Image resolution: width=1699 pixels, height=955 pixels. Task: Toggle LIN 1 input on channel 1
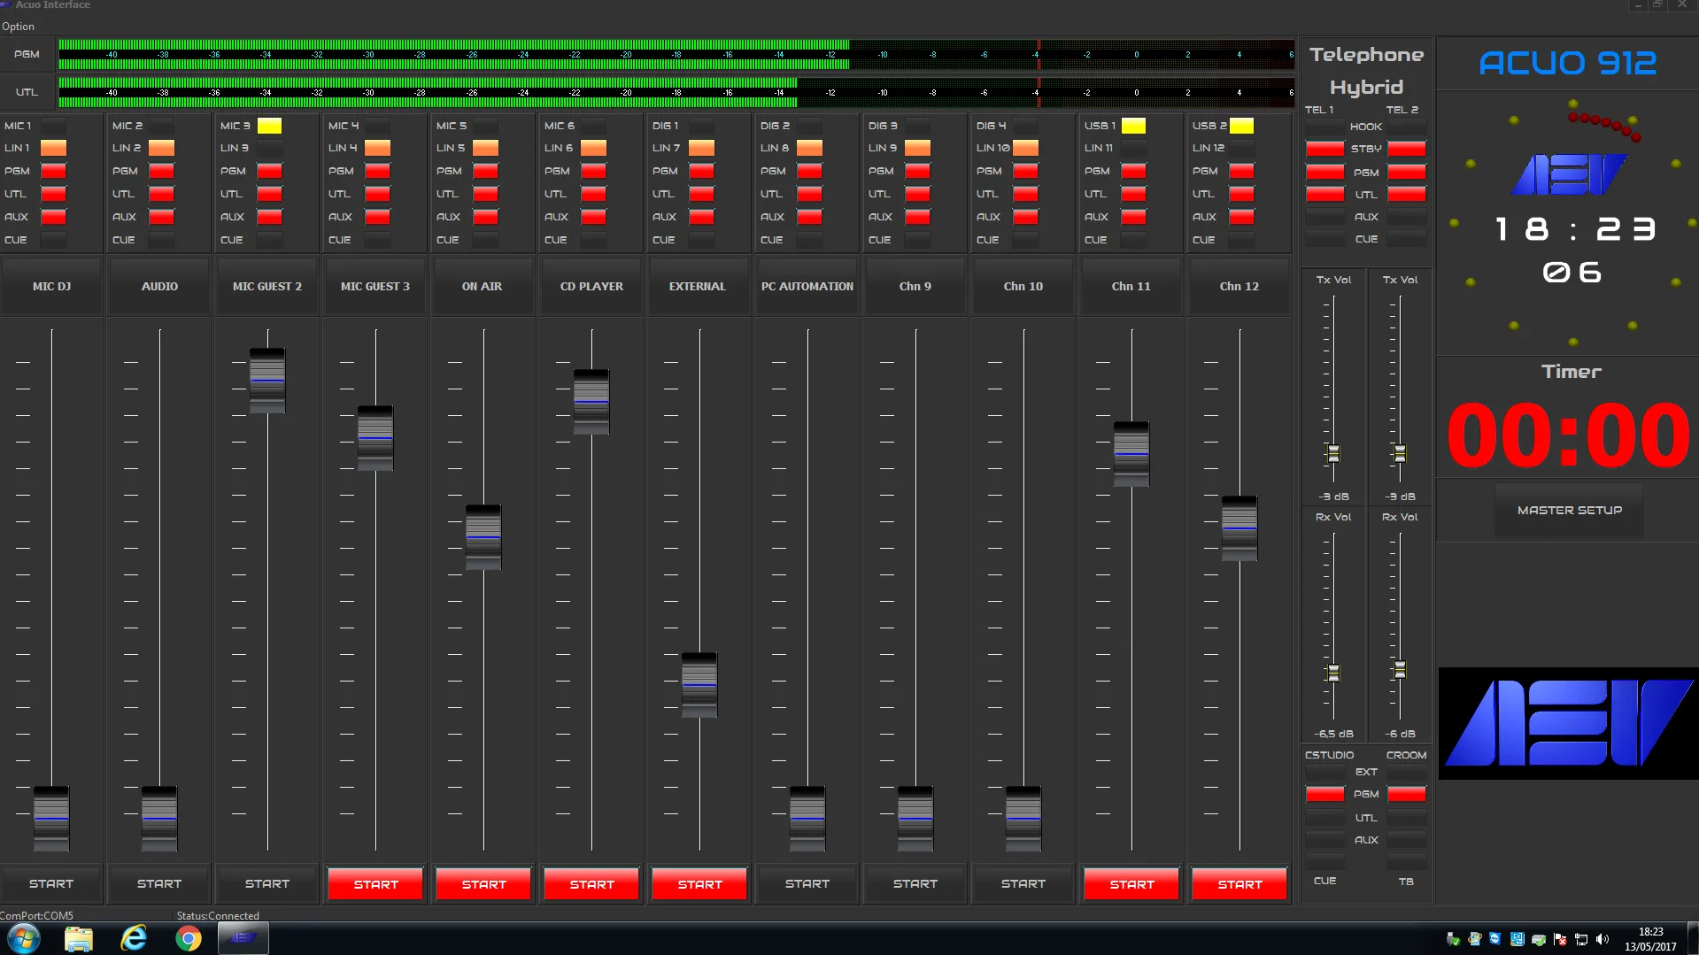pos(53,148)
